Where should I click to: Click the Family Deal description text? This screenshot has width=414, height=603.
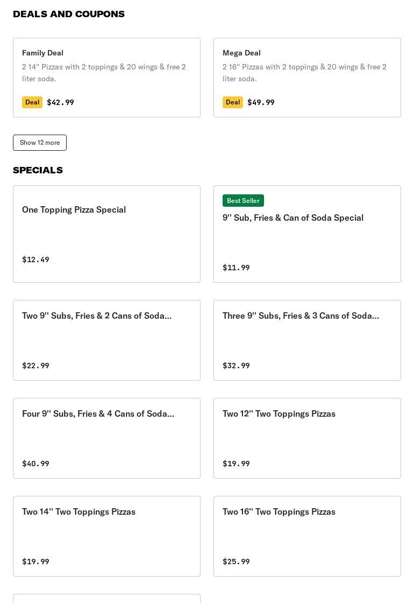(x=104, y=73)
